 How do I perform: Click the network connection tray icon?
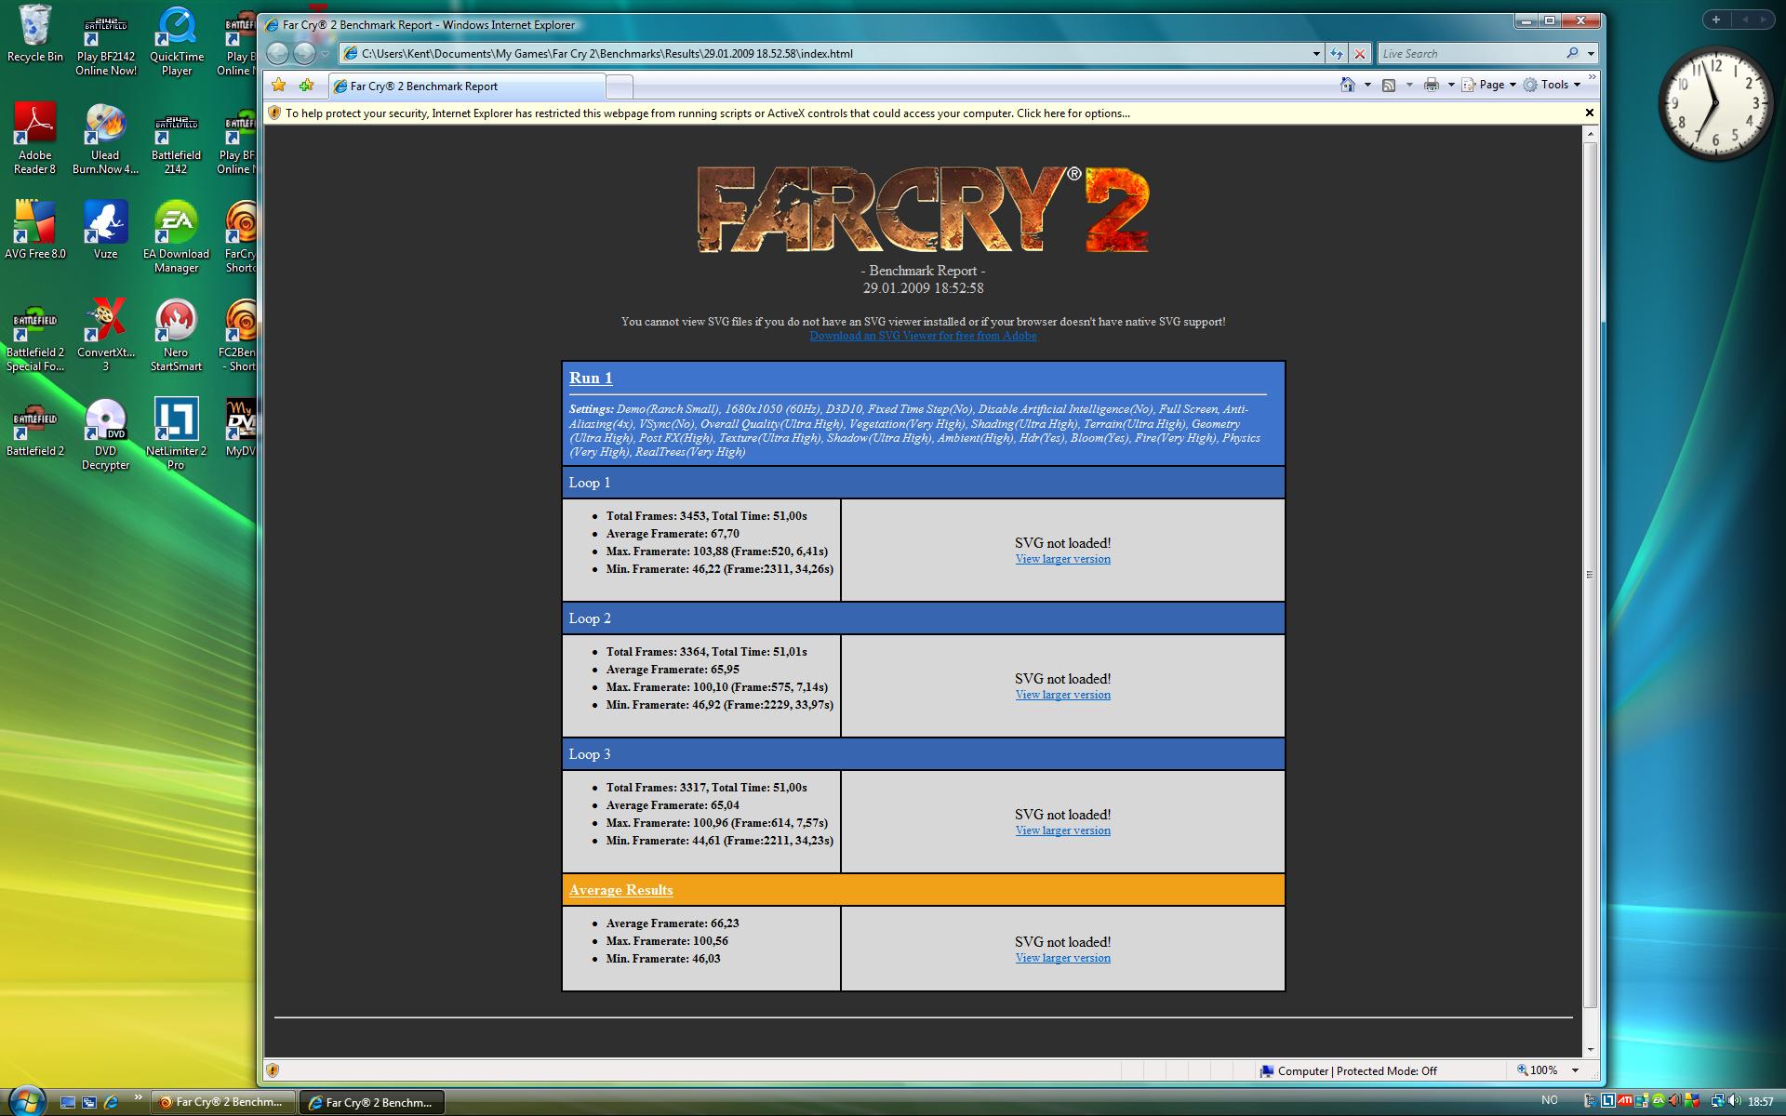[1717, 1101]
